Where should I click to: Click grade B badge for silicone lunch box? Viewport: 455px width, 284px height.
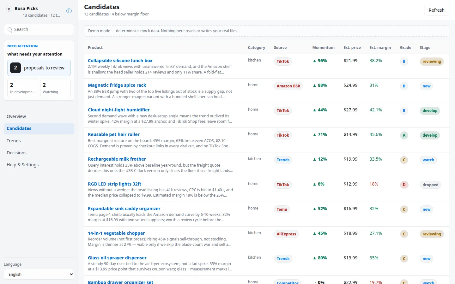point(404,62)
